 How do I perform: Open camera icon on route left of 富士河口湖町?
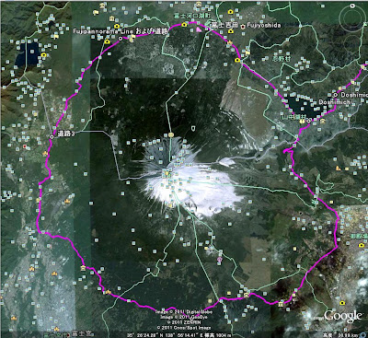[x=184, y=25]
